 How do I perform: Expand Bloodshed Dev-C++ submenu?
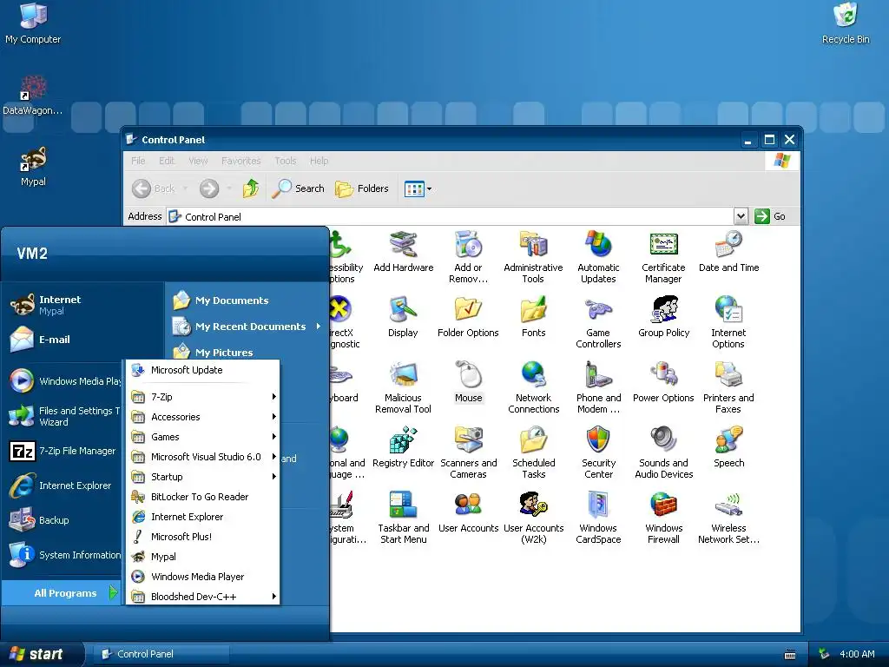203,596
